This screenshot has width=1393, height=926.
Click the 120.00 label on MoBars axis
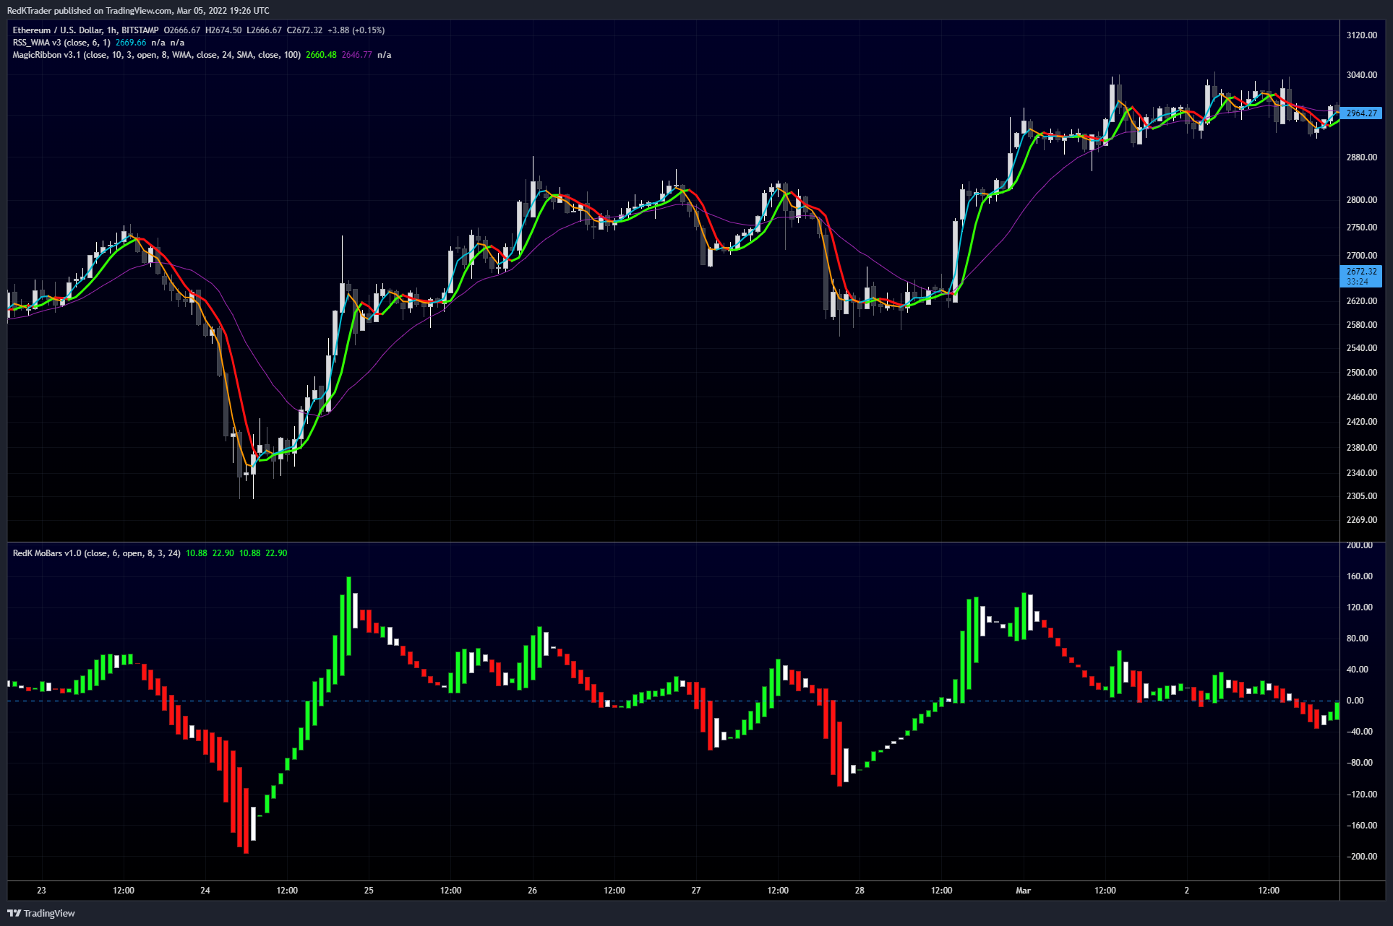click(x=1359, y=607)
